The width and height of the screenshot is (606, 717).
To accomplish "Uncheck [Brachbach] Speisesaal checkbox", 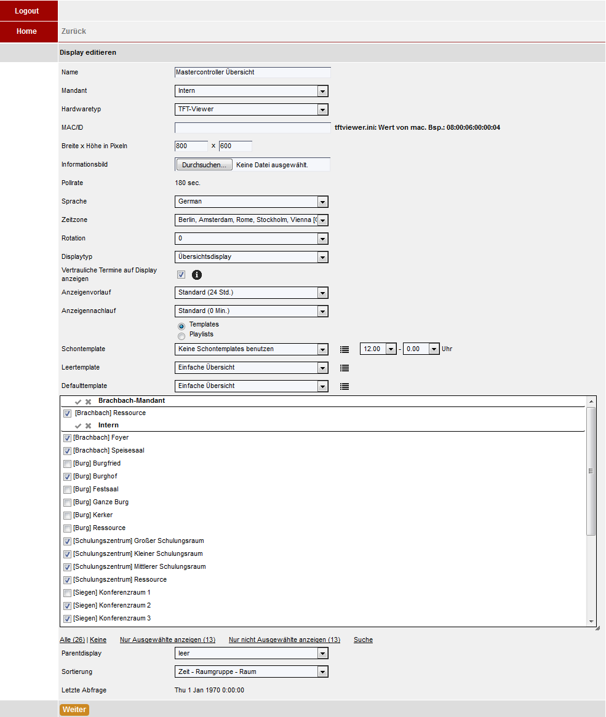I will pos(67,451).
